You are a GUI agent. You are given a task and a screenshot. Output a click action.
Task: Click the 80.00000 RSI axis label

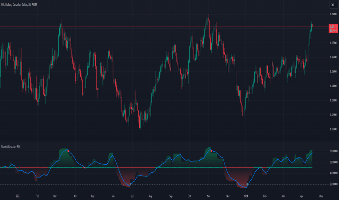[334, 151]
